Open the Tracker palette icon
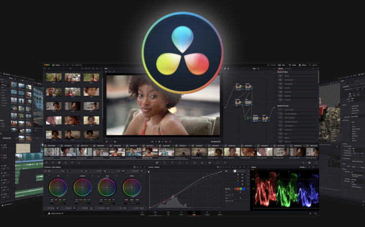The height and width of the screenshot is (227, 365). (187, 162)
